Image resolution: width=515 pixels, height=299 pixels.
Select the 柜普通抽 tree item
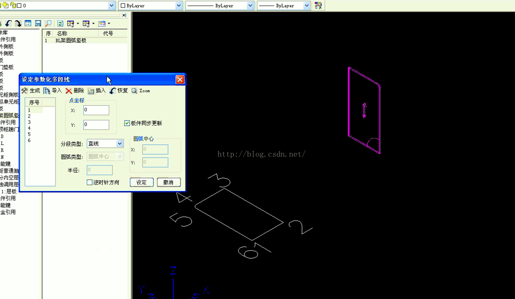10,171
